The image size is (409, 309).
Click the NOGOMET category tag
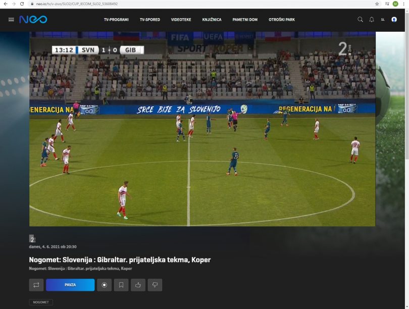click(40, 302)
